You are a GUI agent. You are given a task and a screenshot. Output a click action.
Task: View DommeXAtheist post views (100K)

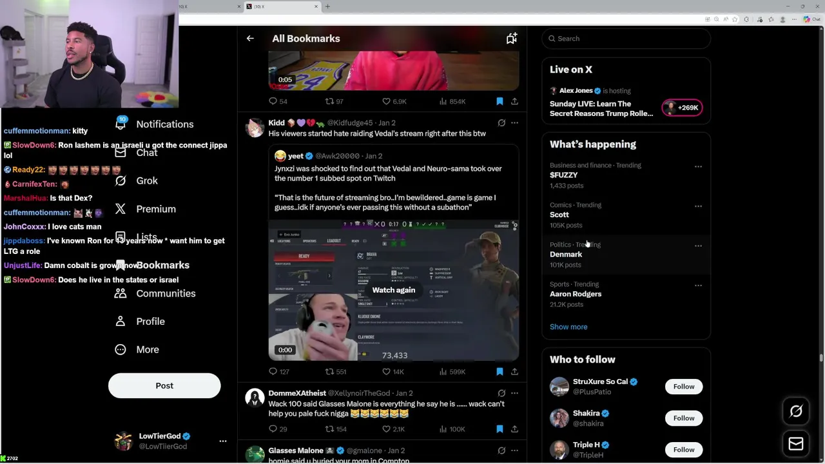pos(452,429)
